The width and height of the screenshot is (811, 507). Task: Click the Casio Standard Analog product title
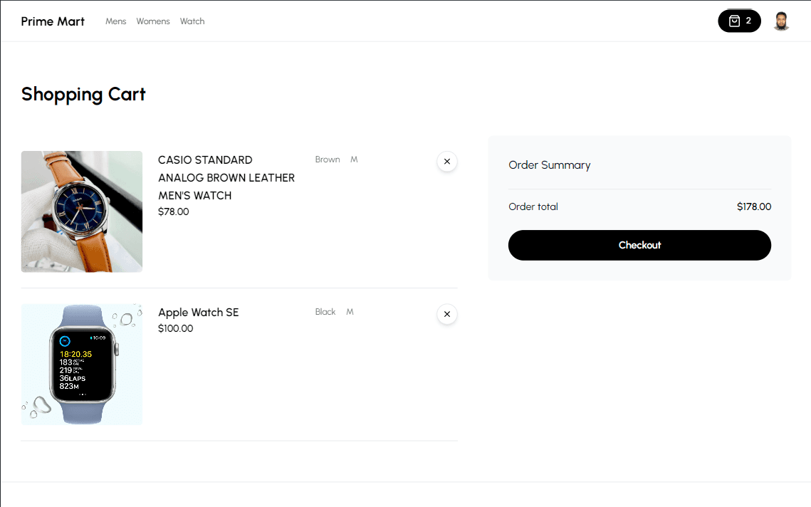[x=226, y=177]
